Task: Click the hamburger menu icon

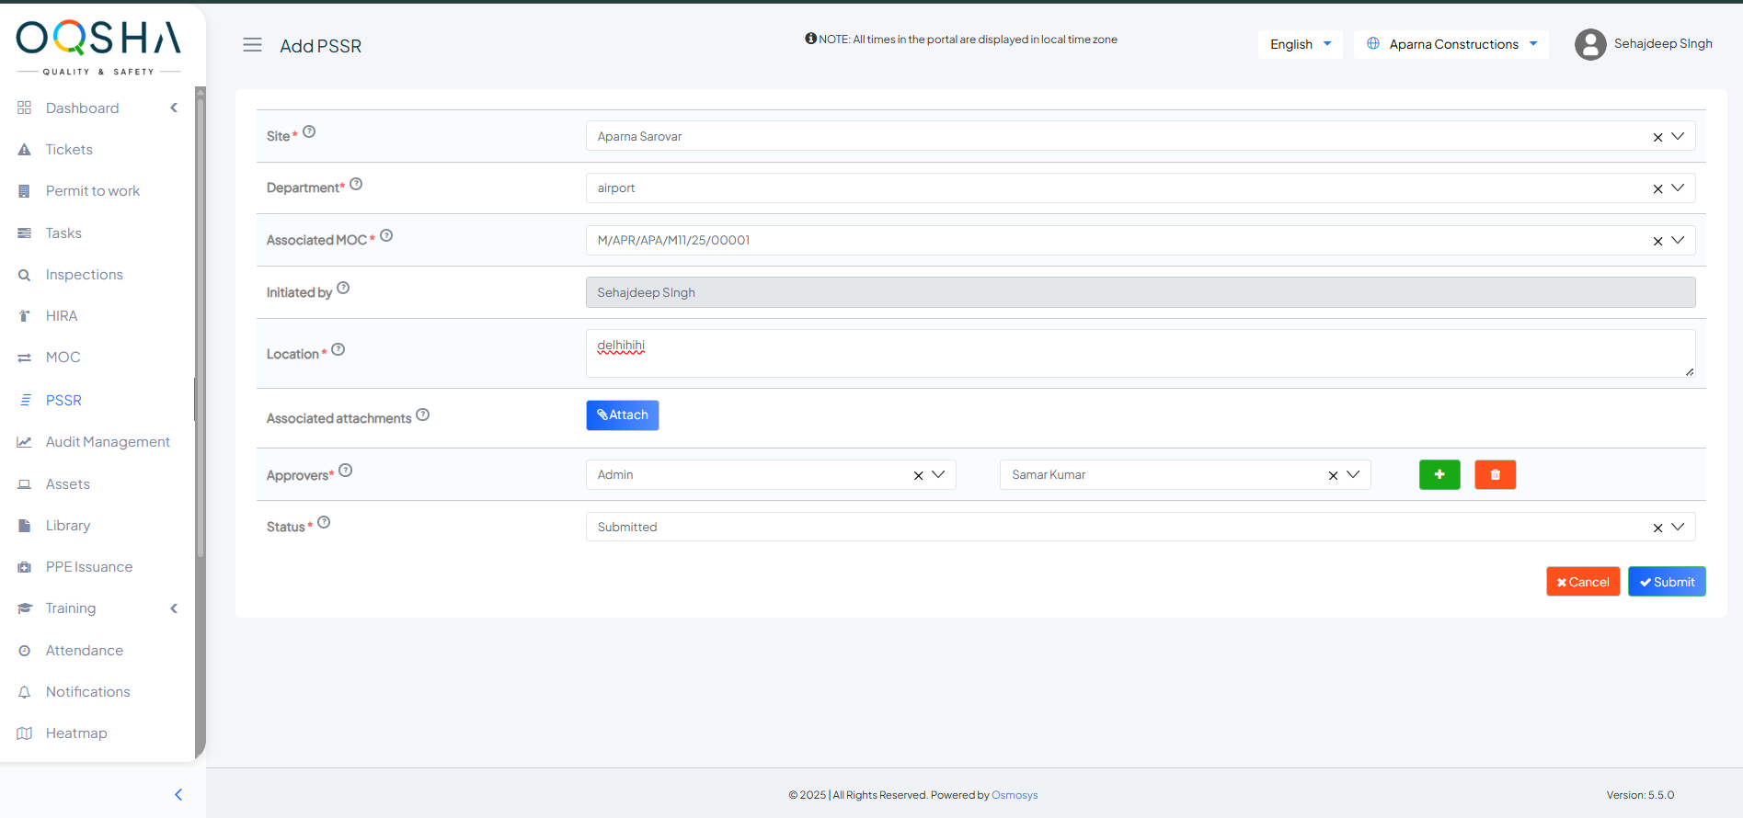Action: [x=252, y=45]
